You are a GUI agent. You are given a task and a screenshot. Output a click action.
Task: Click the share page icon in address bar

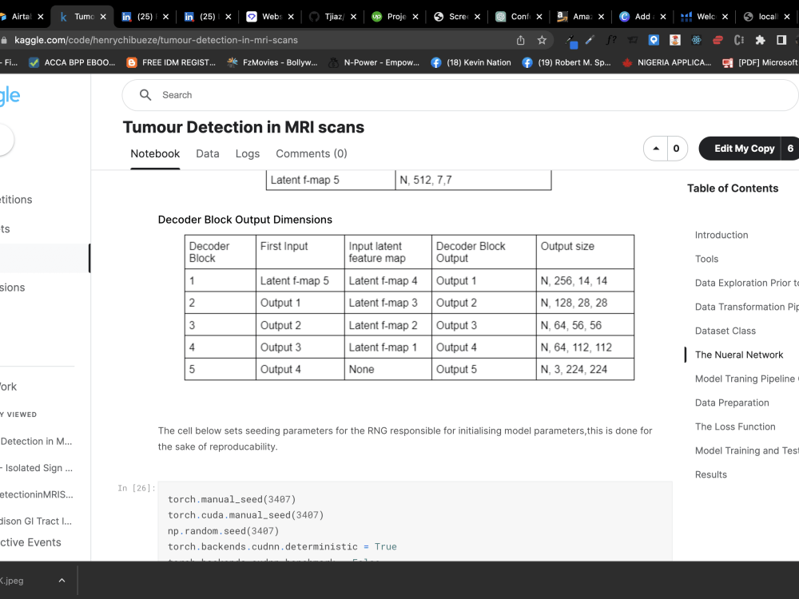click(520, 40)
